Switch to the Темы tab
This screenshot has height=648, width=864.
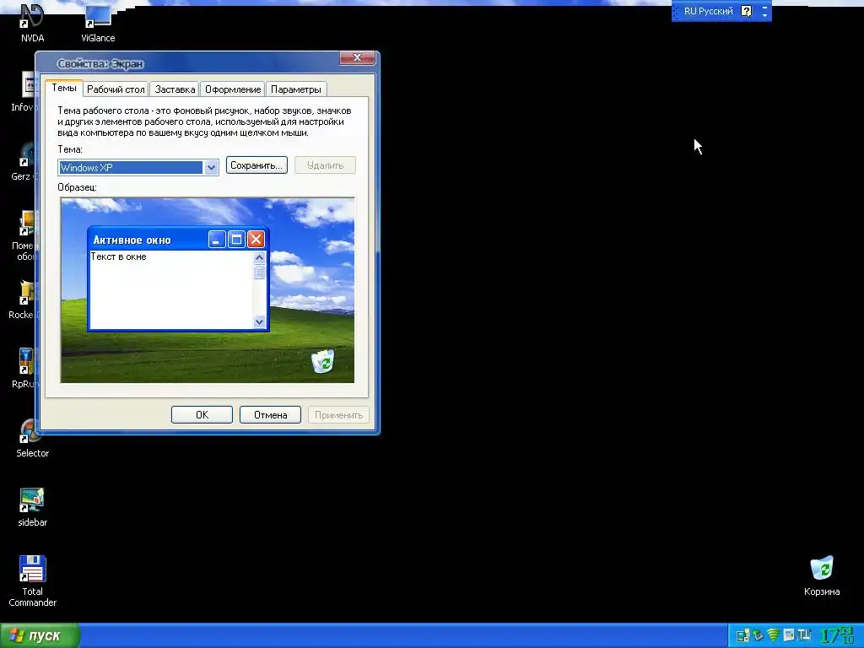click(x=64, y=88)
